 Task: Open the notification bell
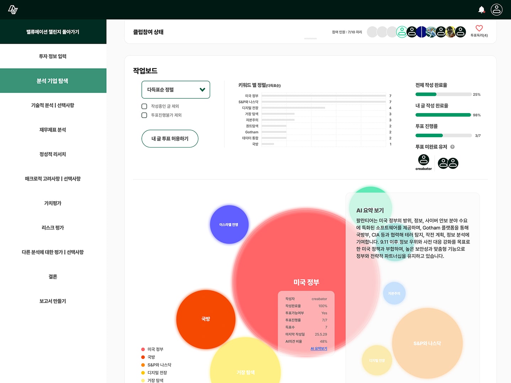pyautogui.click(x=482, y=10)
